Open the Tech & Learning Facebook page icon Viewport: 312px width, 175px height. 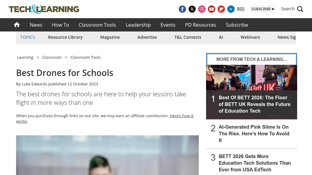tap(182, 9)
